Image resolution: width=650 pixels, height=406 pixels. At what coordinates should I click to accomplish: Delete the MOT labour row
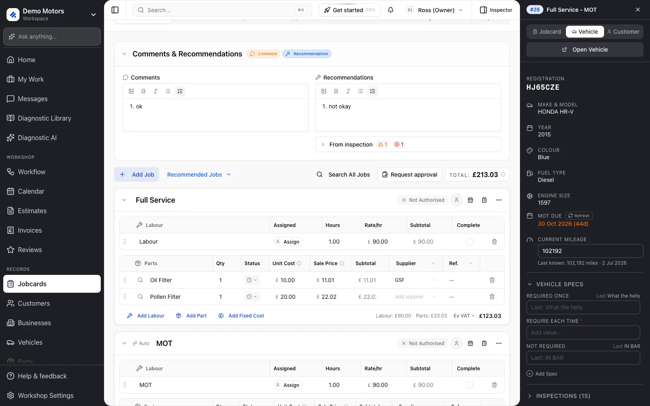pos(494,385)
